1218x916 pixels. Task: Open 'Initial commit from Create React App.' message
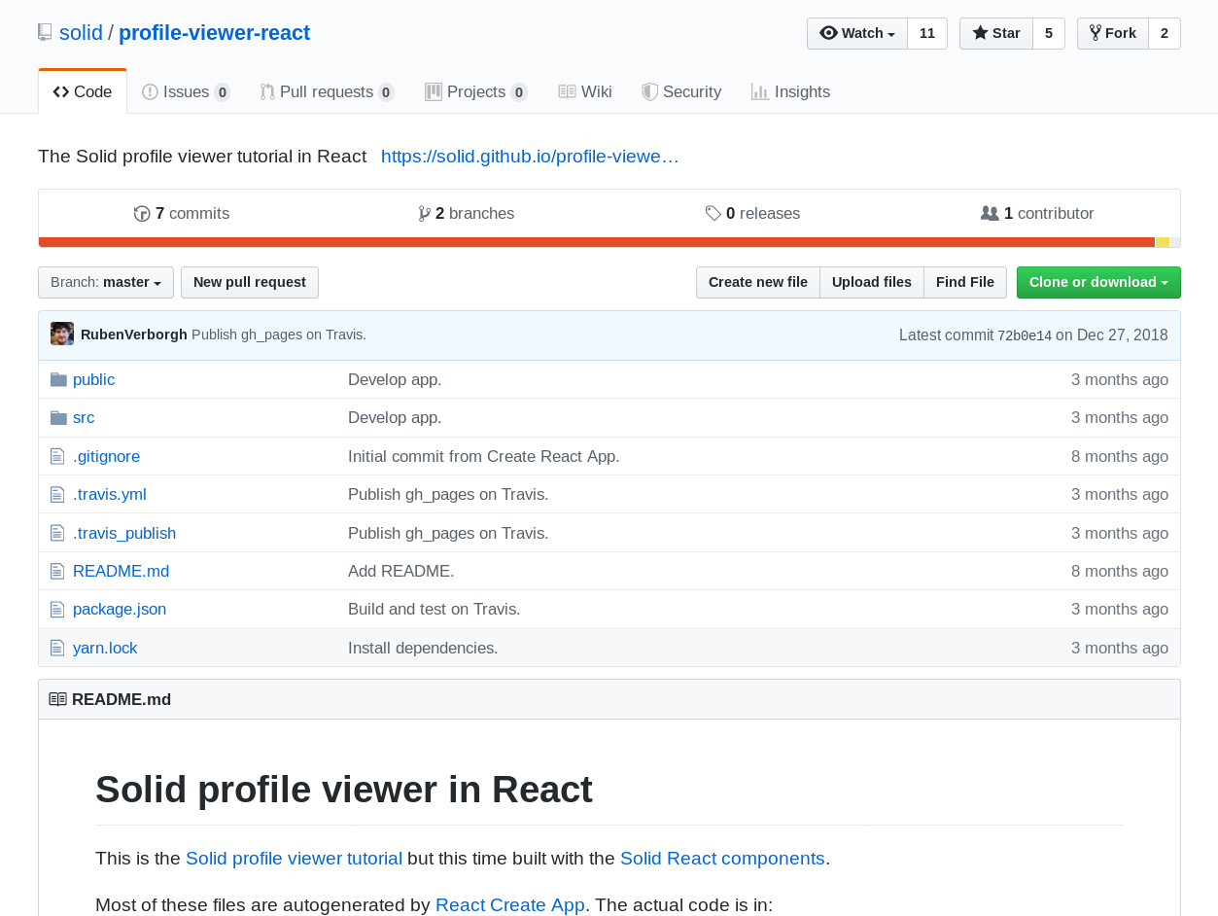pos(484,456)
